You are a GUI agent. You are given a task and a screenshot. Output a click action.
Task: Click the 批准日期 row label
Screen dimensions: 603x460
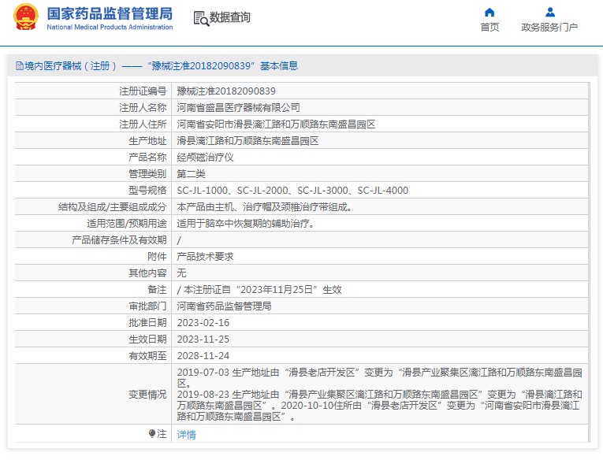(147, 322)
